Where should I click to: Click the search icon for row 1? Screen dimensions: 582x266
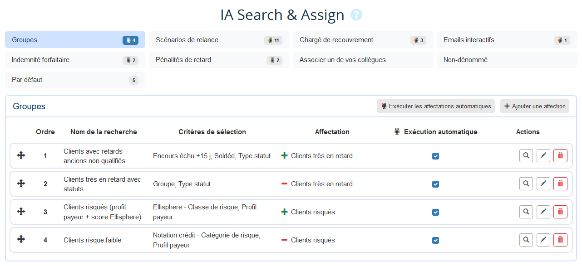pos(526,156)
